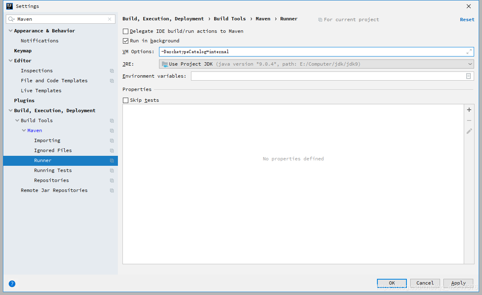Collapse Build, Execution, Deployment section
The height and width of the screenshot is (295, 482).
(11, 111)
